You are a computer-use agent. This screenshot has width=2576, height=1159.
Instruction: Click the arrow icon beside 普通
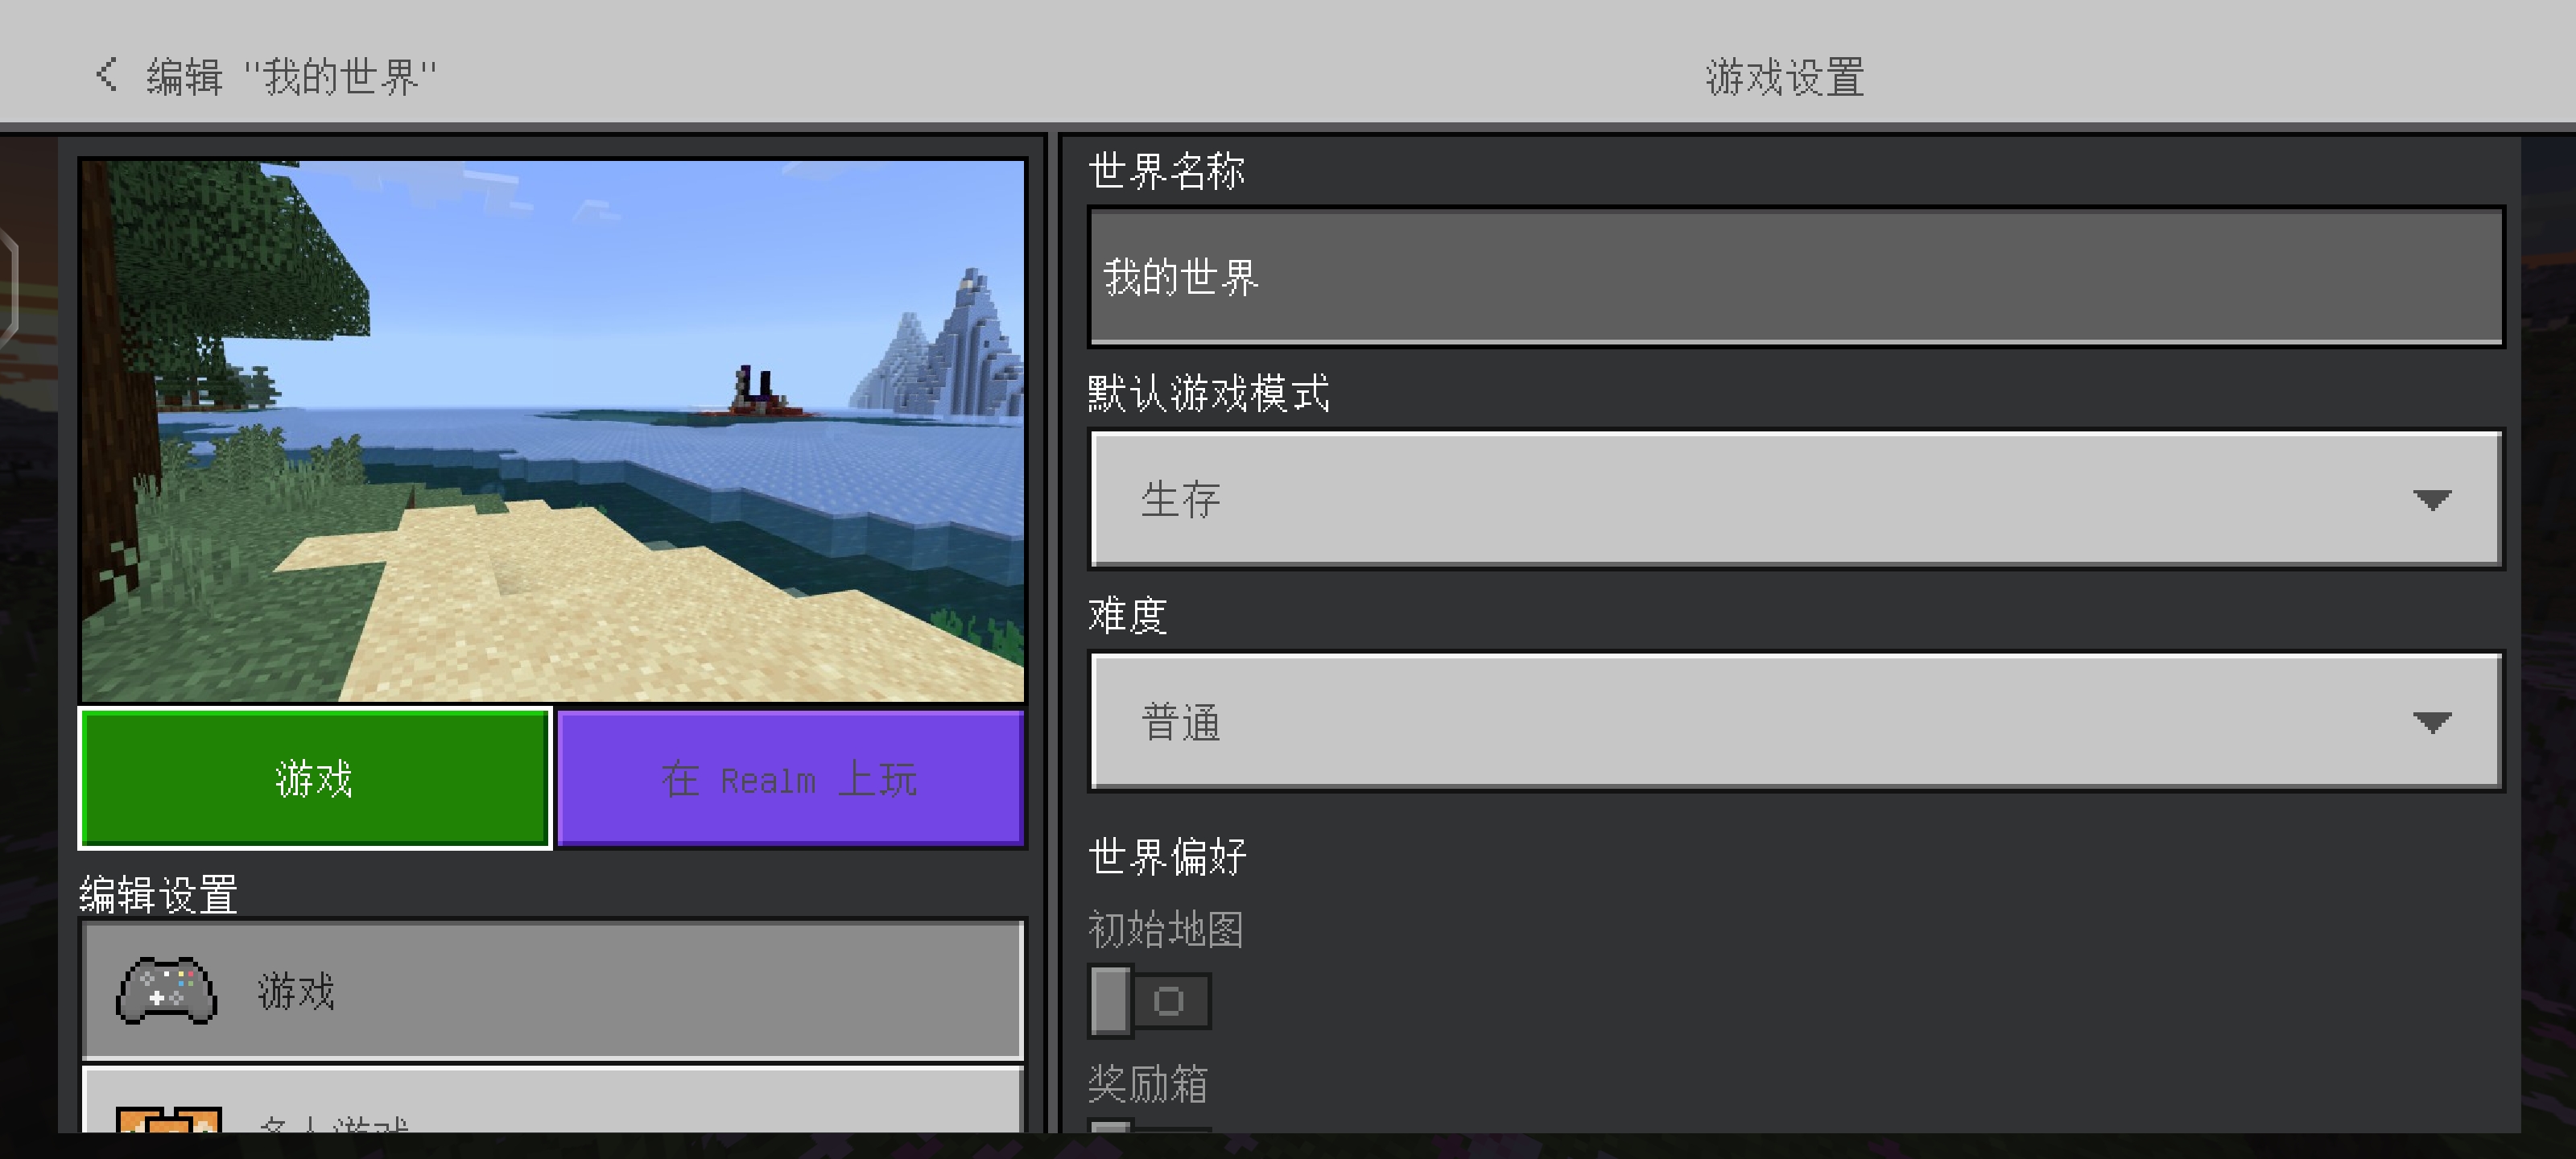click(x=2431, y=722)
